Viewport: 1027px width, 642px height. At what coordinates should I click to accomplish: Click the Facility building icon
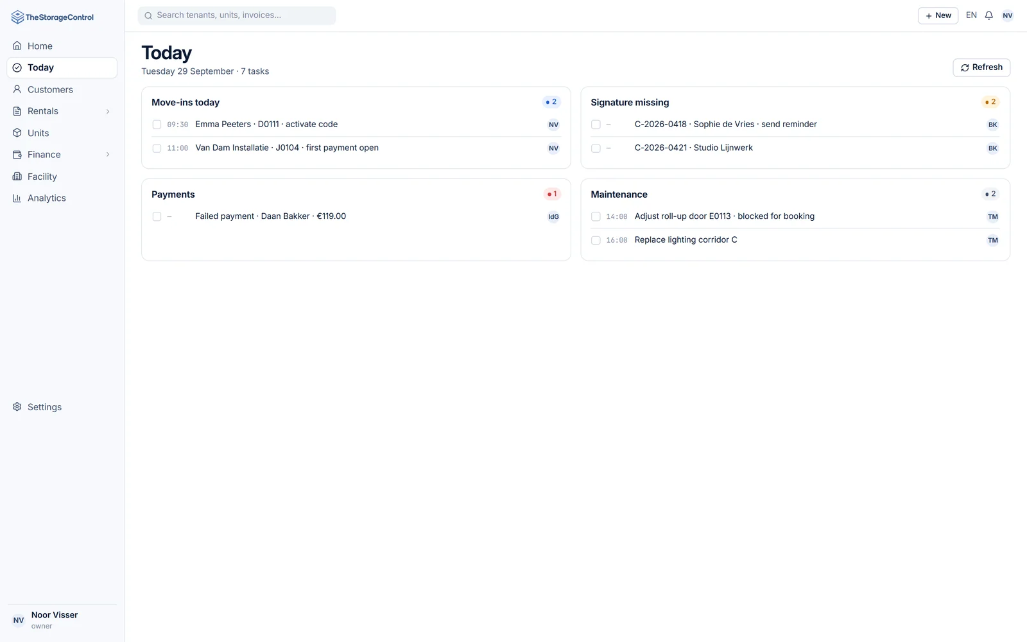point(17,177)
